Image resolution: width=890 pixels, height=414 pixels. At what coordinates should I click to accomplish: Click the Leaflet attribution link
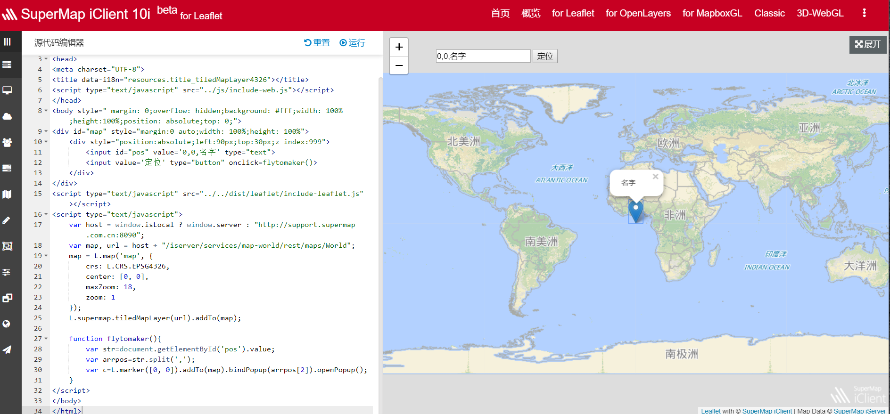(x=710, y=411)
